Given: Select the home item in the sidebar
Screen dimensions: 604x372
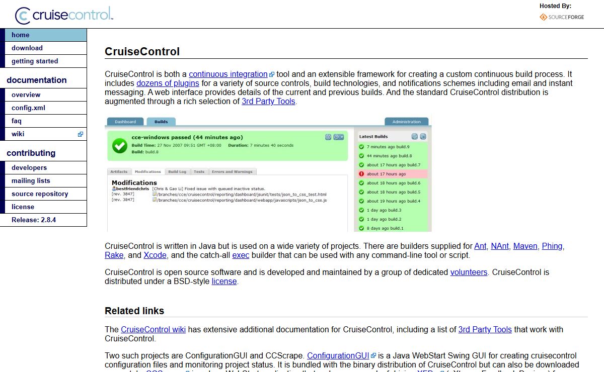Looking at the screenshot, I should (21, 35).
